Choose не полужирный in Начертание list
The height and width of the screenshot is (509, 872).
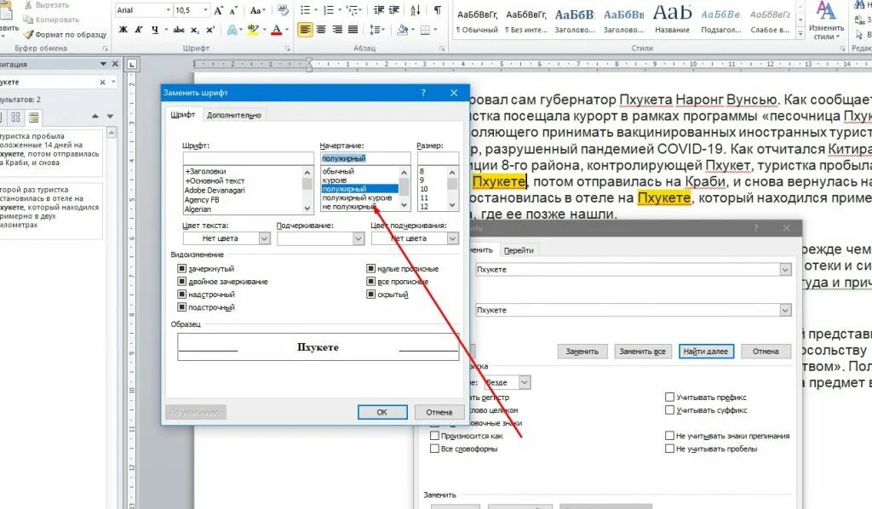[x=348, y=207]
